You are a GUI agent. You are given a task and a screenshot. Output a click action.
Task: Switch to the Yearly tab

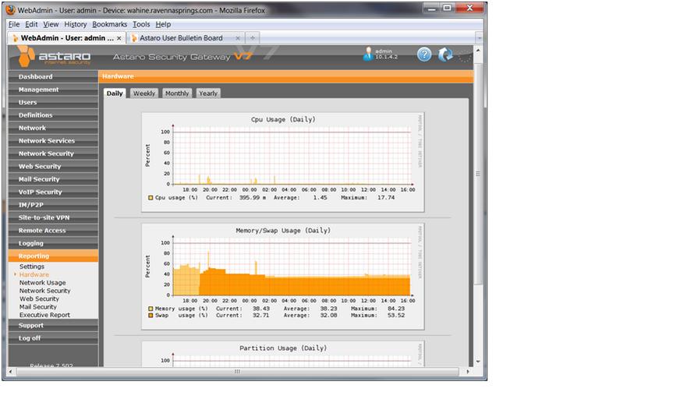click(x=208, y=94)
